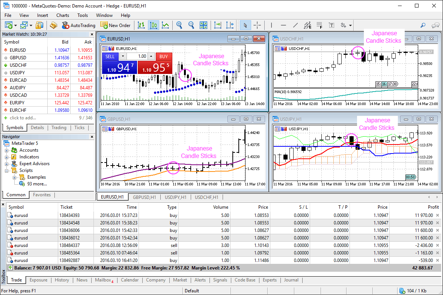The width and height of the screenshot is (443, 295).
Task: Open the Tools menu
Action: pyautogui.click(x=83, y=15)
